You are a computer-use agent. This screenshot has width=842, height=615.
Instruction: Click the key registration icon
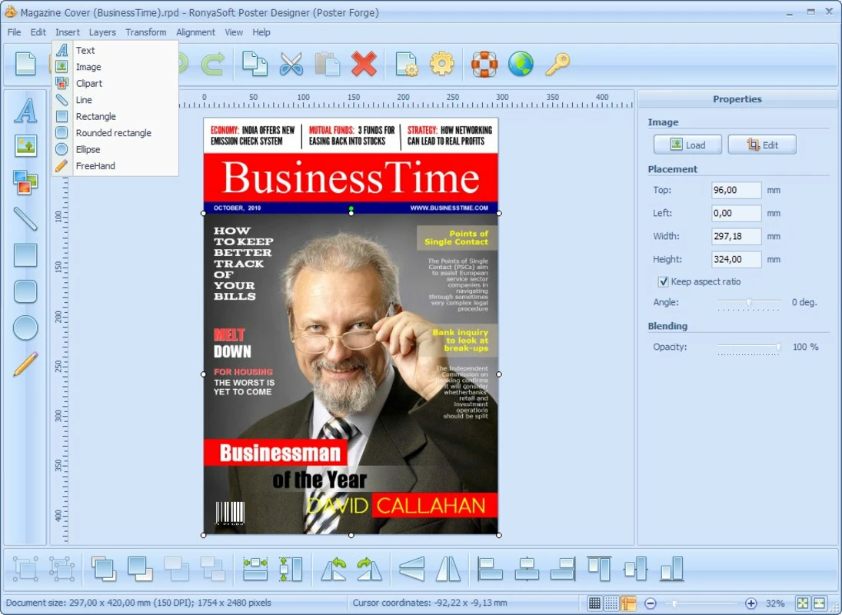[558, 64]
